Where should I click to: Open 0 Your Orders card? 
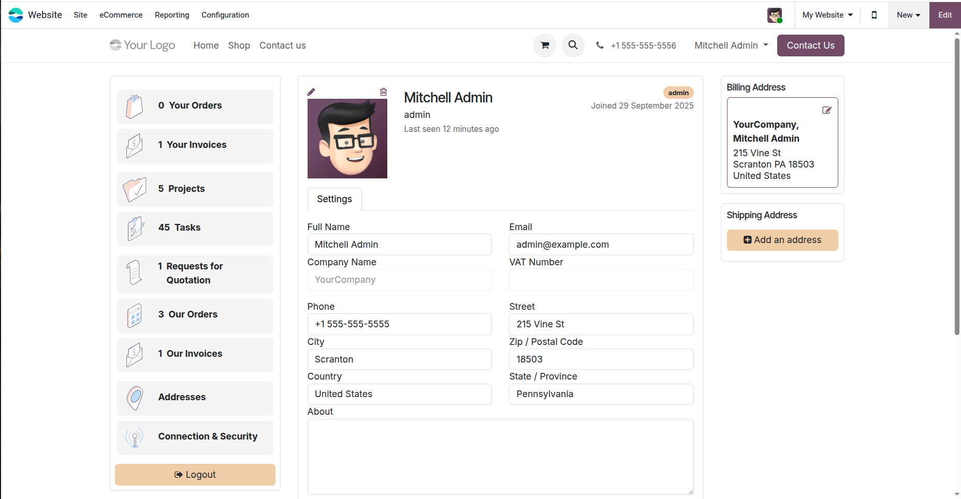click(x=195, y=107)
